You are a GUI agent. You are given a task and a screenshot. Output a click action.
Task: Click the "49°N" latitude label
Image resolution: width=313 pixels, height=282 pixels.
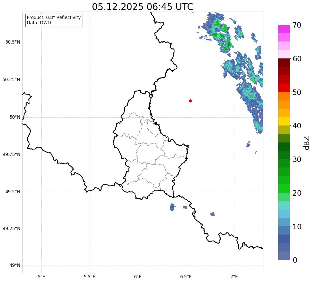click(x=15, y=266)
